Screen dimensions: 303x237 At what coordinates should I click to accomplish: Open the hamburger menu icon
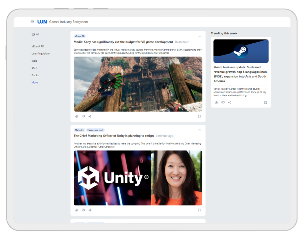tap(32, 21)
